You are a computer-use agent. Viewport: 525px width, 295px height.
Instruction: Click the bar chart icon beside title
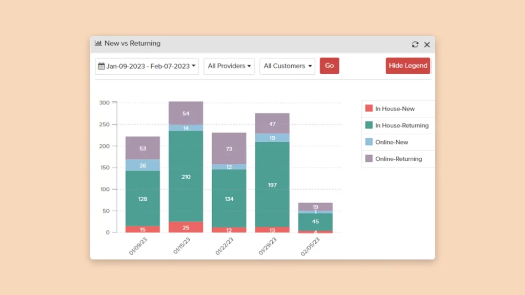pyautogui.click(x=98, y=43)
